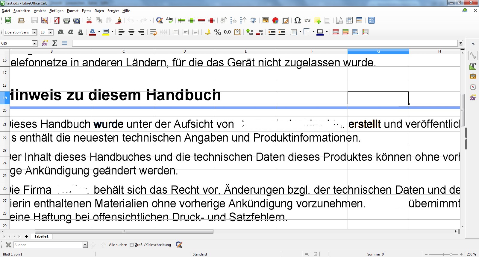Toggle Wrap Text
The height and width of the screenshot is (257, 479).
(x=154, y=32)
